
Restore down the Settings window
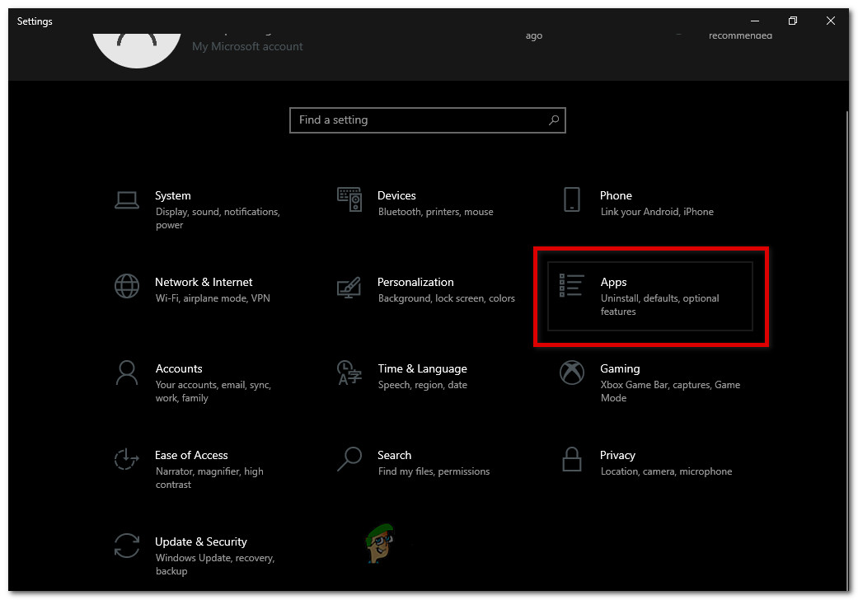coord(792,21)
